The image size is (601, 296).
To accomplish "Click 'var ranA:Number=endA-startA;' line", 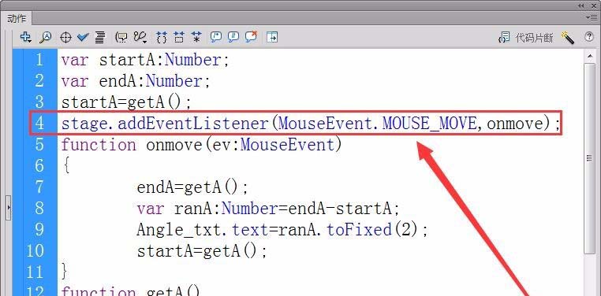I will point(268,209).
